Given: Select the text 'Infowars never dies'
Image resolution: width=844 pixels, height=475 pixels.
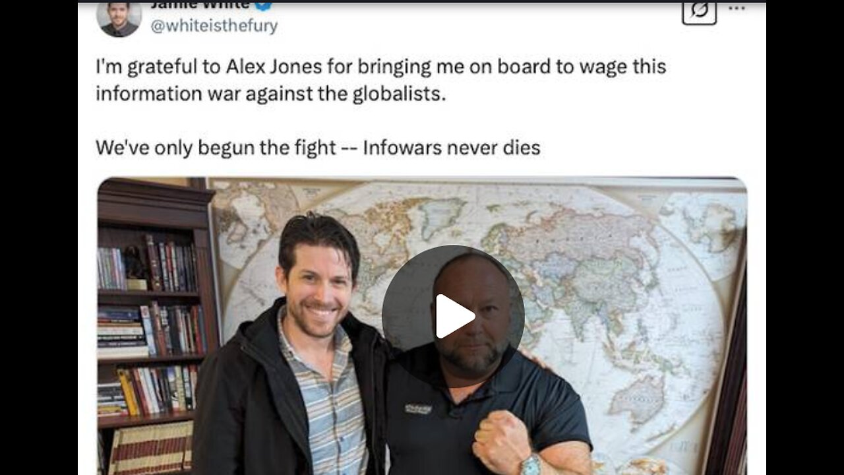Looking at the screenshot, I should (452, 148).
